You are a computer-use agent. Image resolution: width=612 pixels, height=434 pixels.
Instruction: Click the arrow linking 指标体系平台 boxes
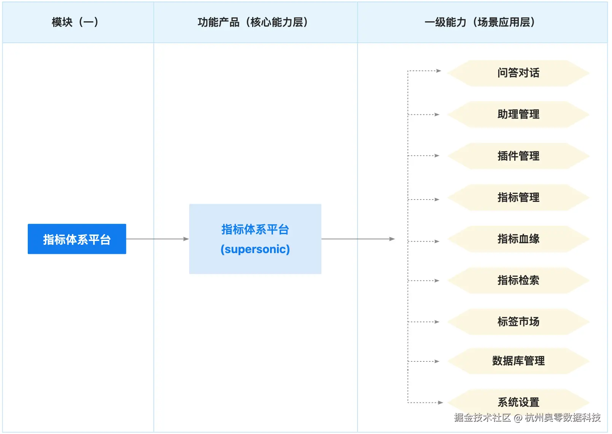tap(158, 239)
